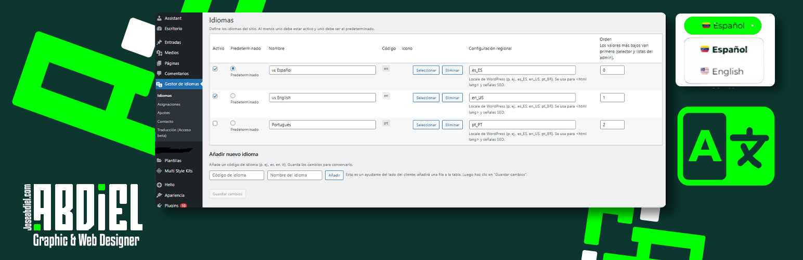Click the Código de idioma input
The height and width of the screenshot is (260, 803).
(237, 175)
